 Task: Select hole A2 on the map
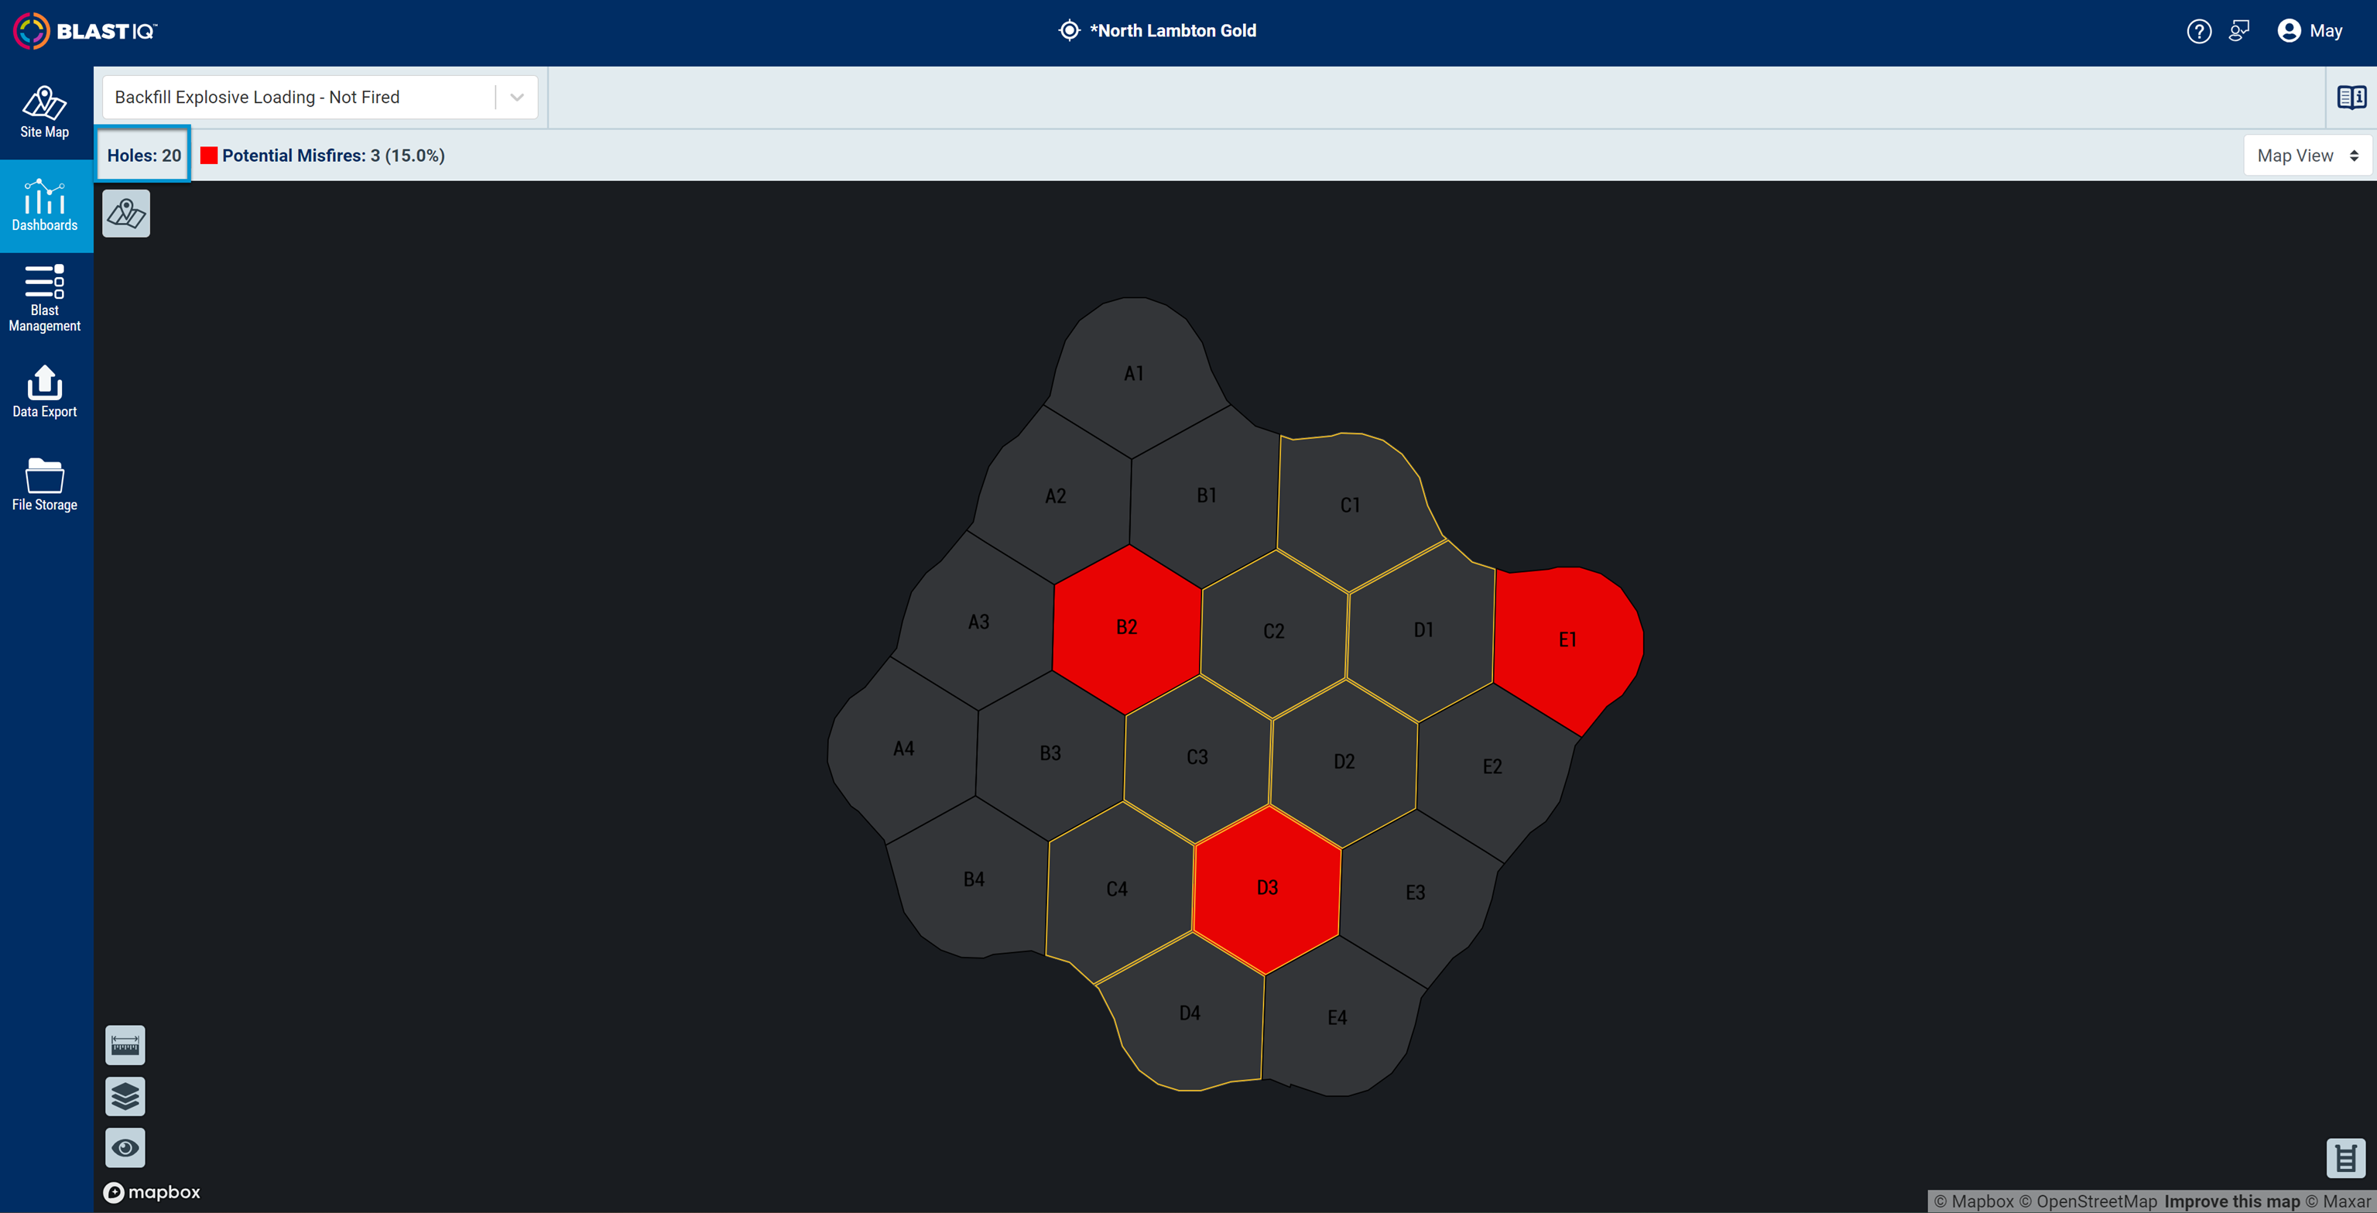click(x=1056, y=497)
